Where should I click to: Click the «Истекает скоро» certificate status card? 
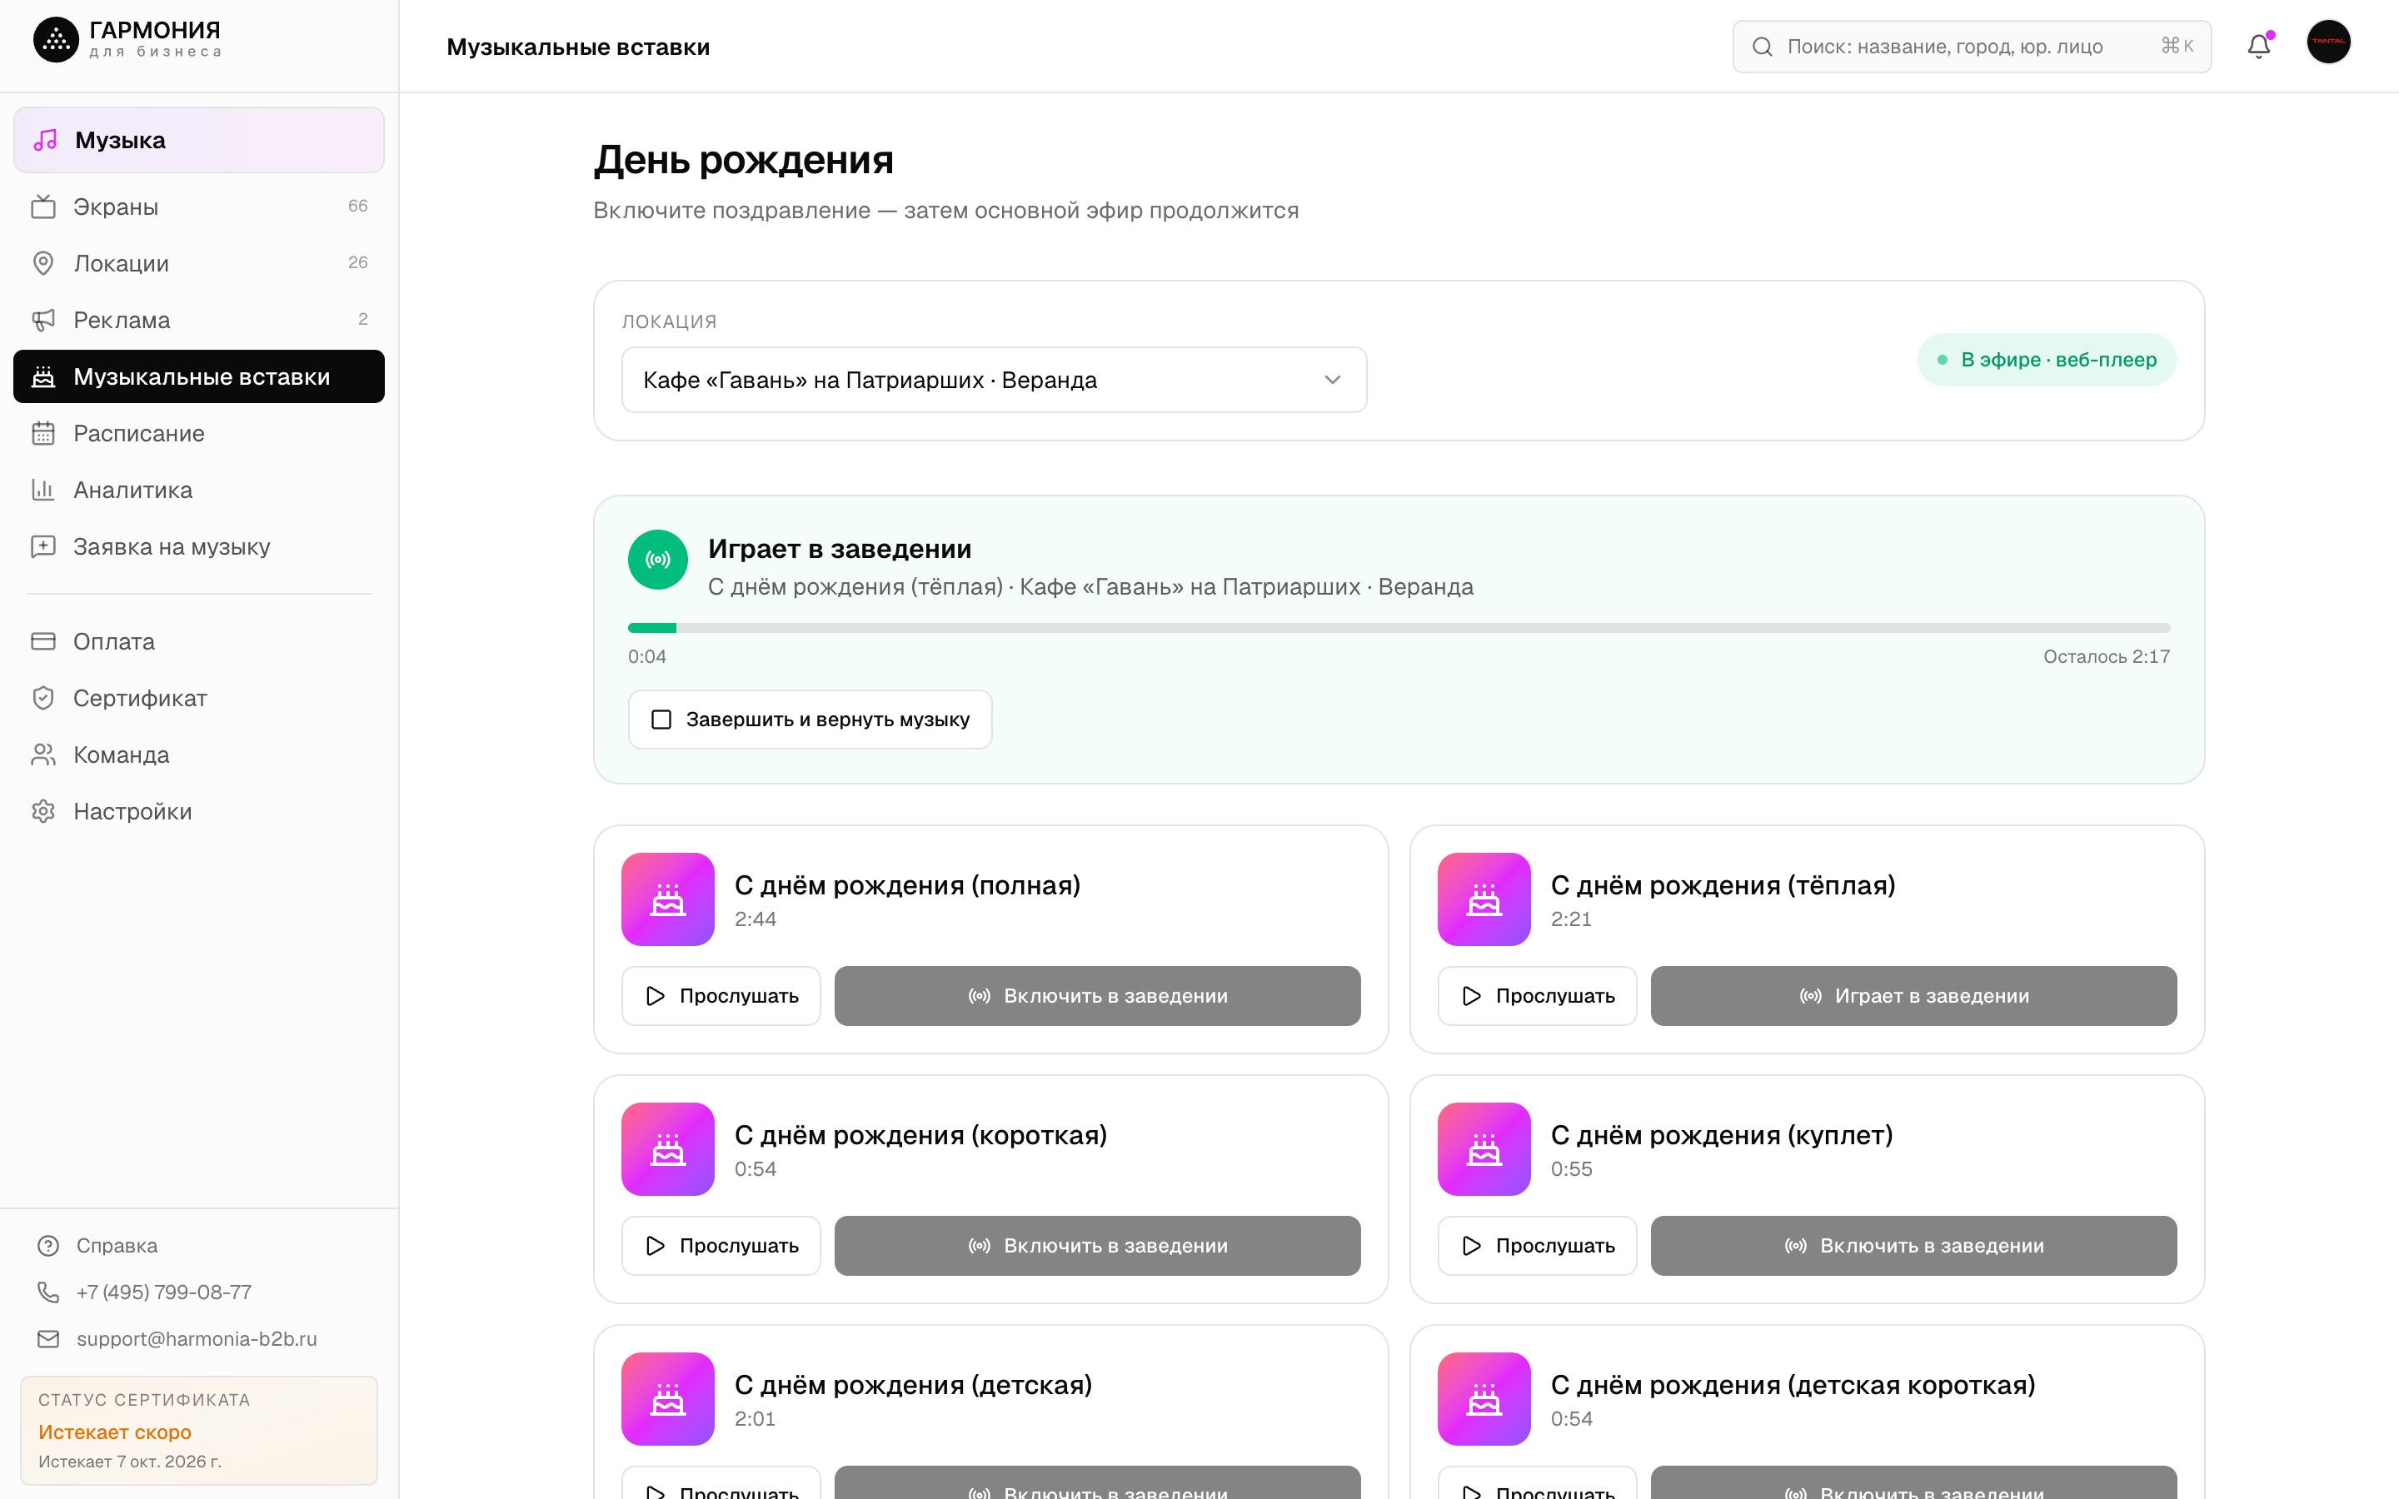pyautogui.click(x=198, y=1430)
